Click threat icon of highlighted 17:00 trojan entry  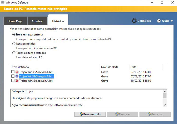(17, 76)
